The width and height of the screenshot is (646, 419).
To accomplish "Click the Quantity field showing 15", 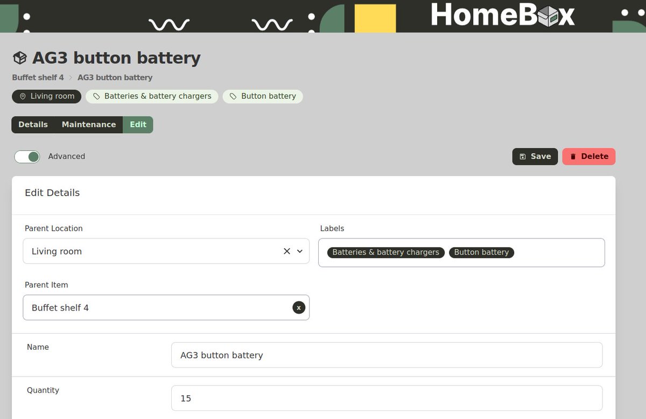I will point(387,398).
